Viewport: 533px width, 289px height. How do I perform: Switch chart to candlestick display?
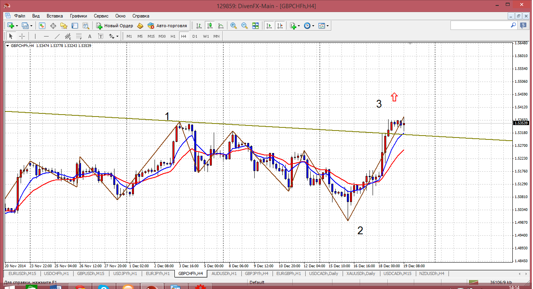point(210,26)
